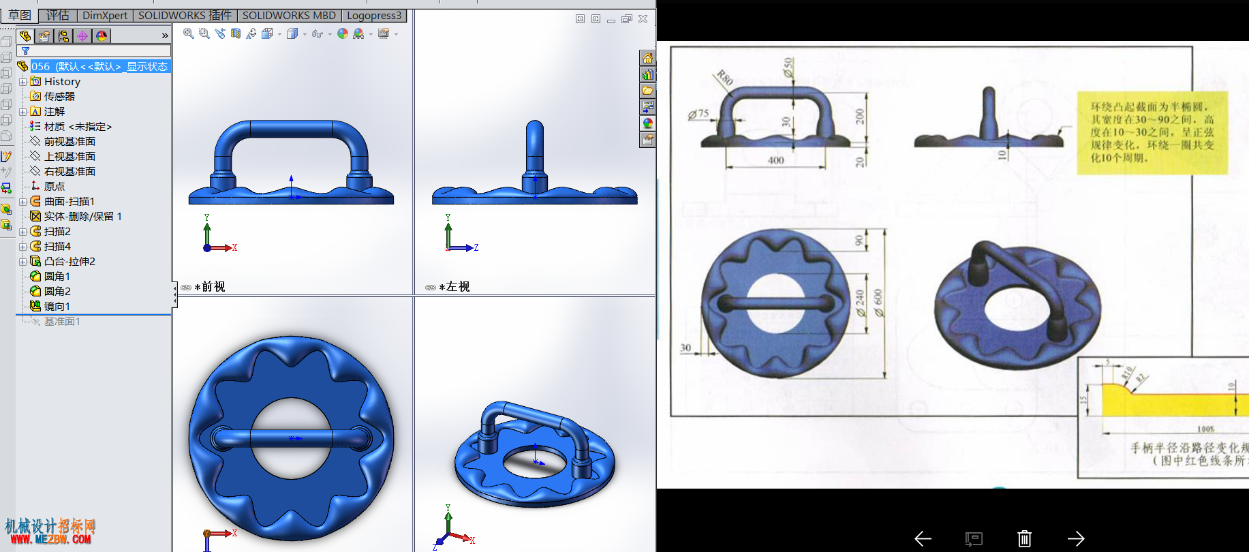Click the Edit Appearance color ball icon

(x=343, y=33)
